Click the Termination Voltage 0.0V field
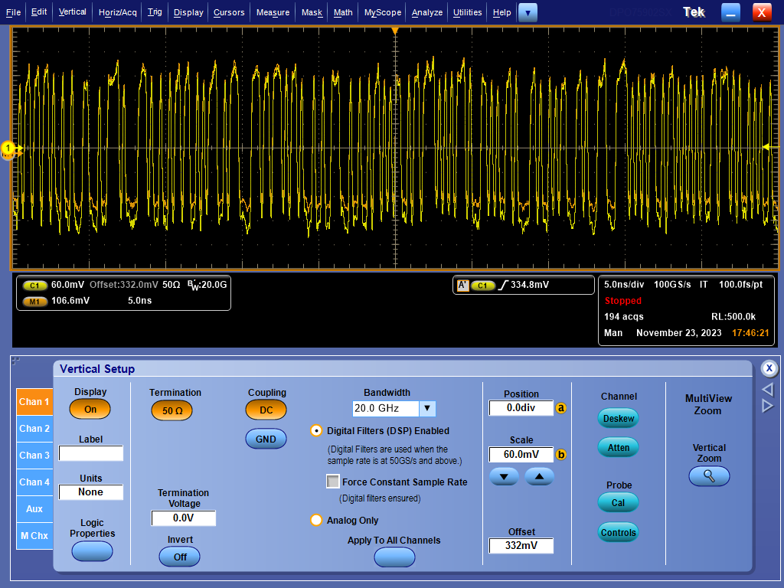Viewport: 784px width, 588px height. pos(184,518)
